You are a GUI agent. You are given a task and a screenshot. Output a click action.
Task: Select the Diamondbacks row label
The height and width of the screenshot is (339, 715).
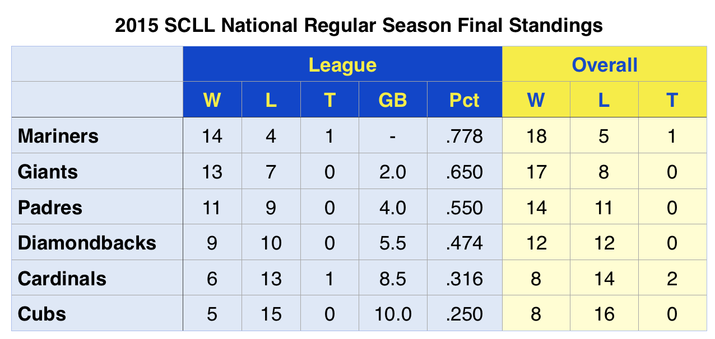coord(97,243)
